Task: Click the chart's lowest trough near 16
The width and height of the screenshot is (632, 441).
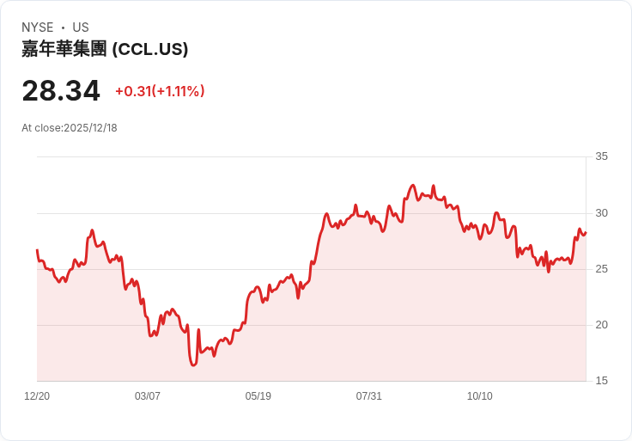Action: pos(193,364)
